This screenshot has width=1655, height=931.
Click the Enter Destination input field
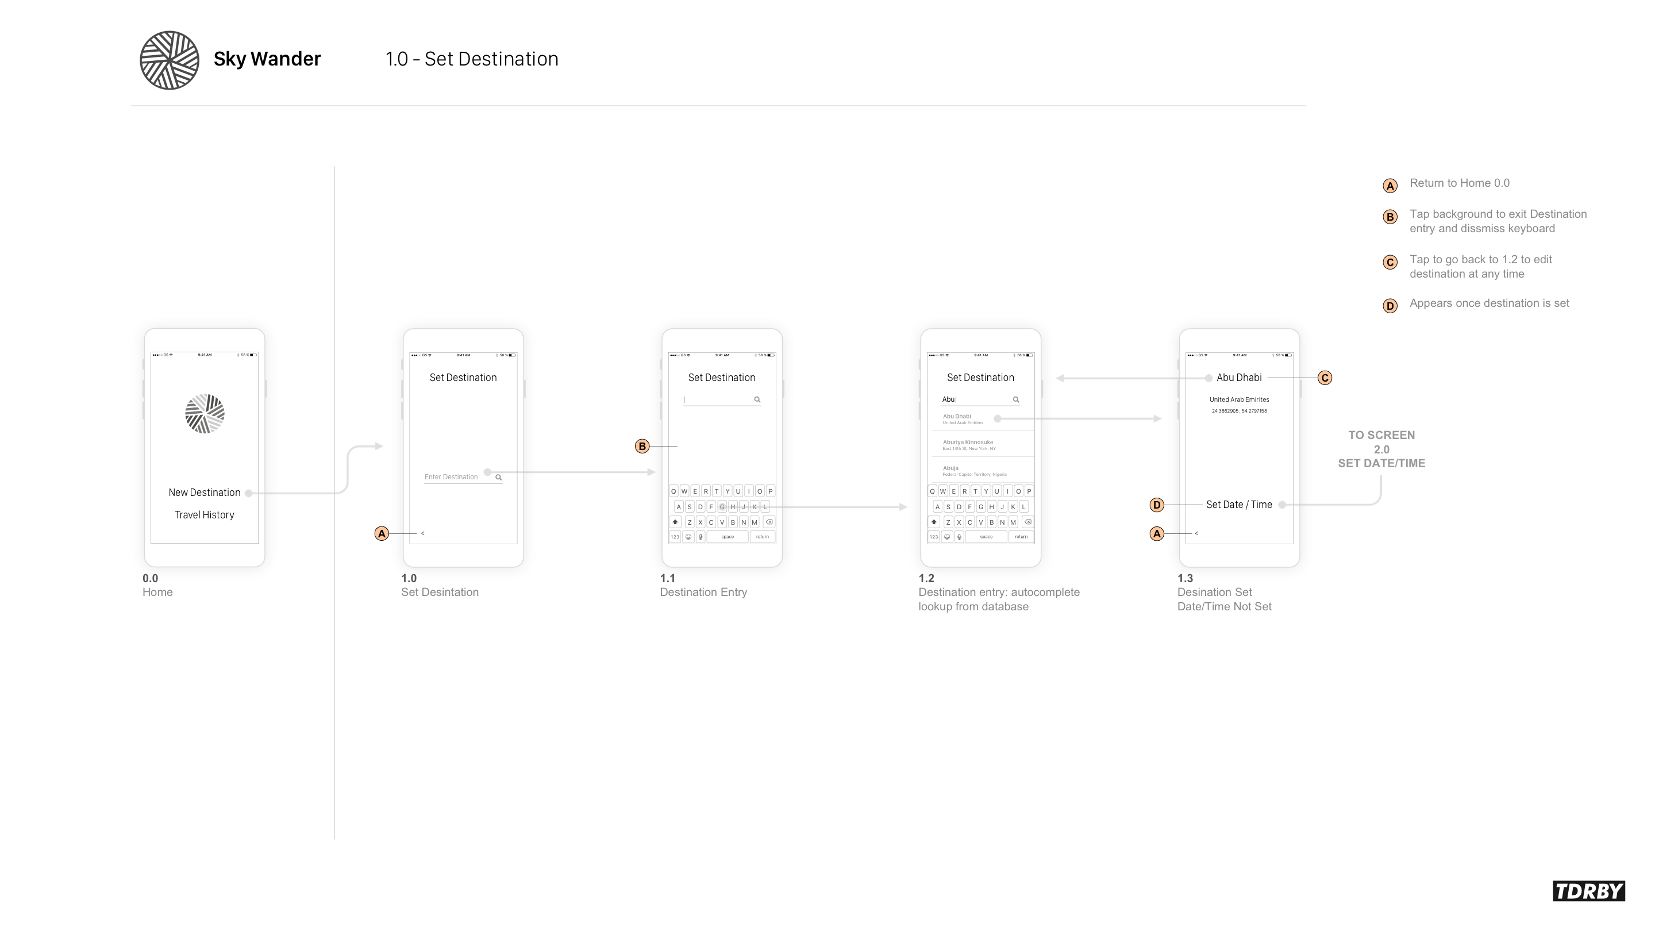(452, 477)
